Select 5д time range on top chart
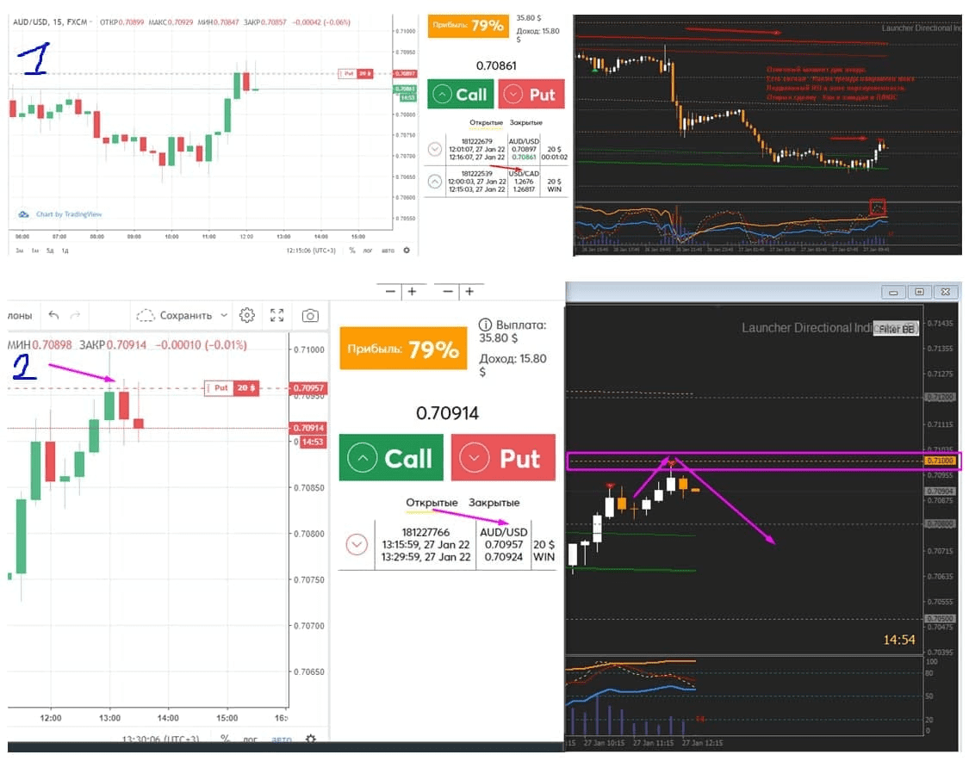 [51, 251]
